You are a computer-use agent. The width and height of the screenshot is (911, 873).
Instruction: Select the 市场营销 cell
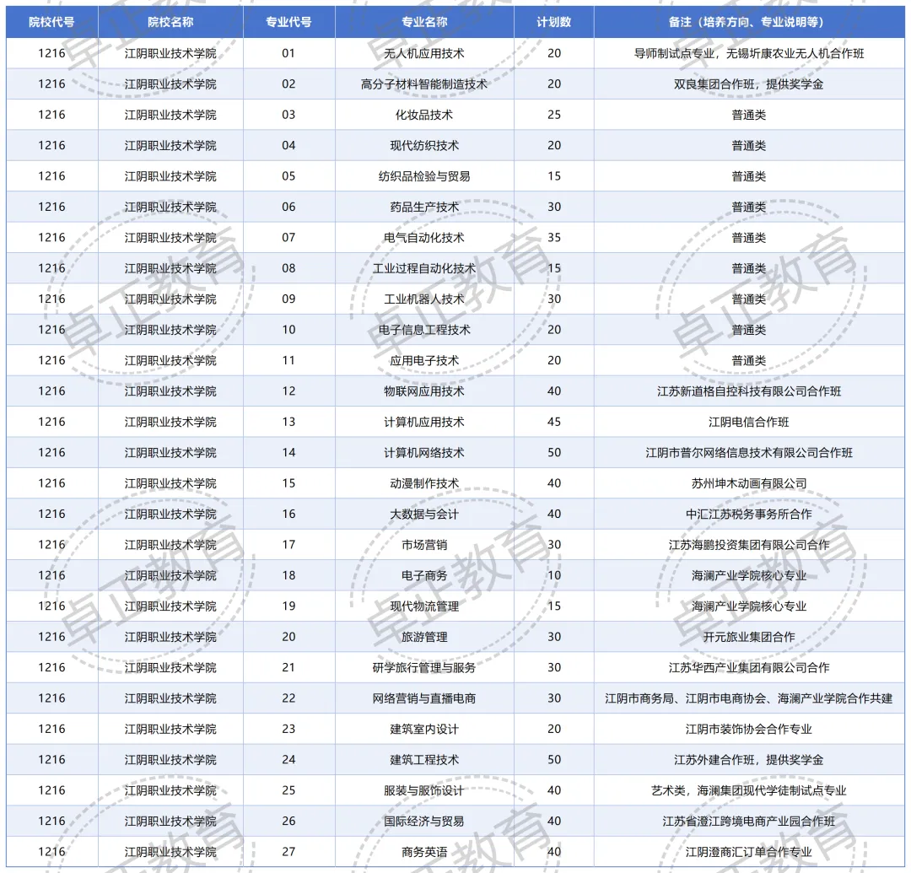point(424,545)
